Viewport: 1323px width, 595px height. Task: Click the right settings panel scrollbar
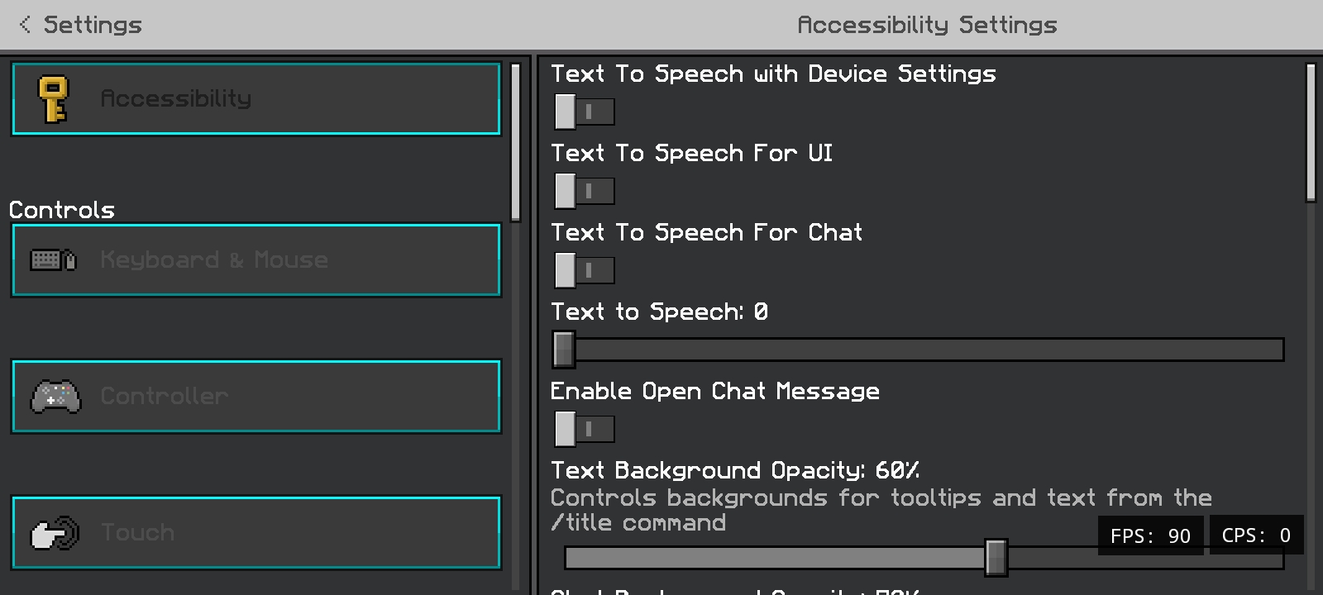(x=1311, y=132)
